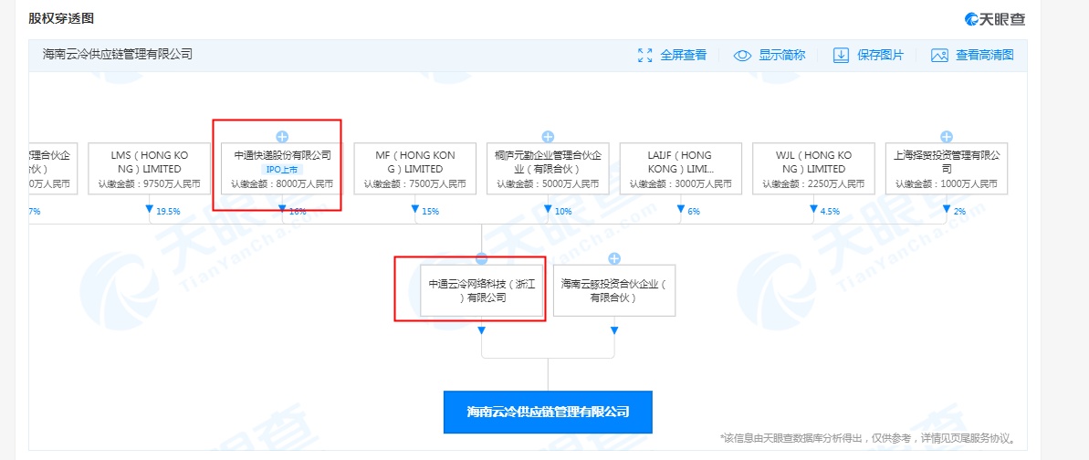The image size is (1089, 460).
Task: Click the 19.5% share label
Action: coord(167,211)
